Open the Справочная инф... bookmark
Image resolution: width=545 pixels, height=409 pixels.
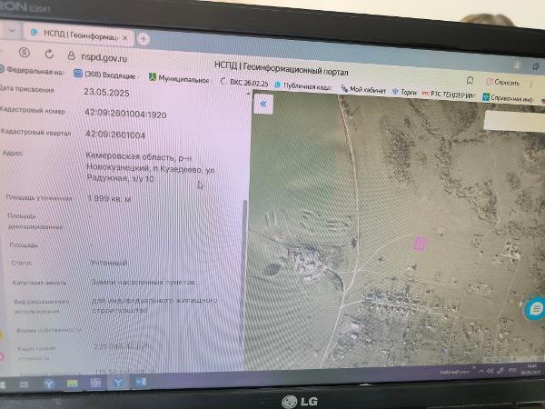(508, 98)
